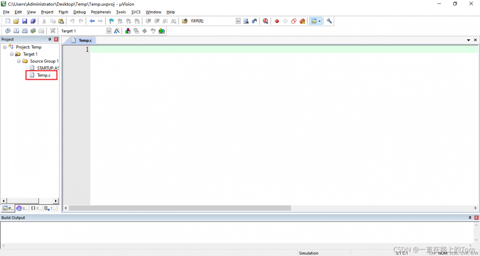Open the SVCS menu
The height and width of the screenshot is (256, 480).
click(136, 12)
